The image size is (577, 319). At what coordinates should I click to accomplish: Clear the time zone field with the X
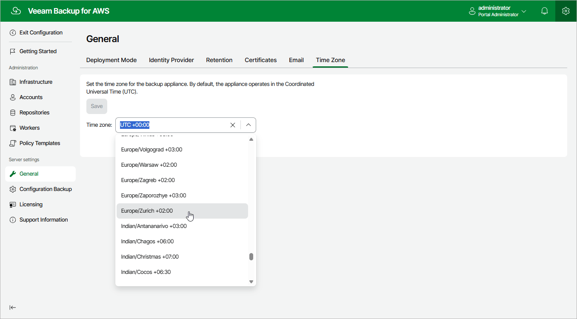pos(233,125)
